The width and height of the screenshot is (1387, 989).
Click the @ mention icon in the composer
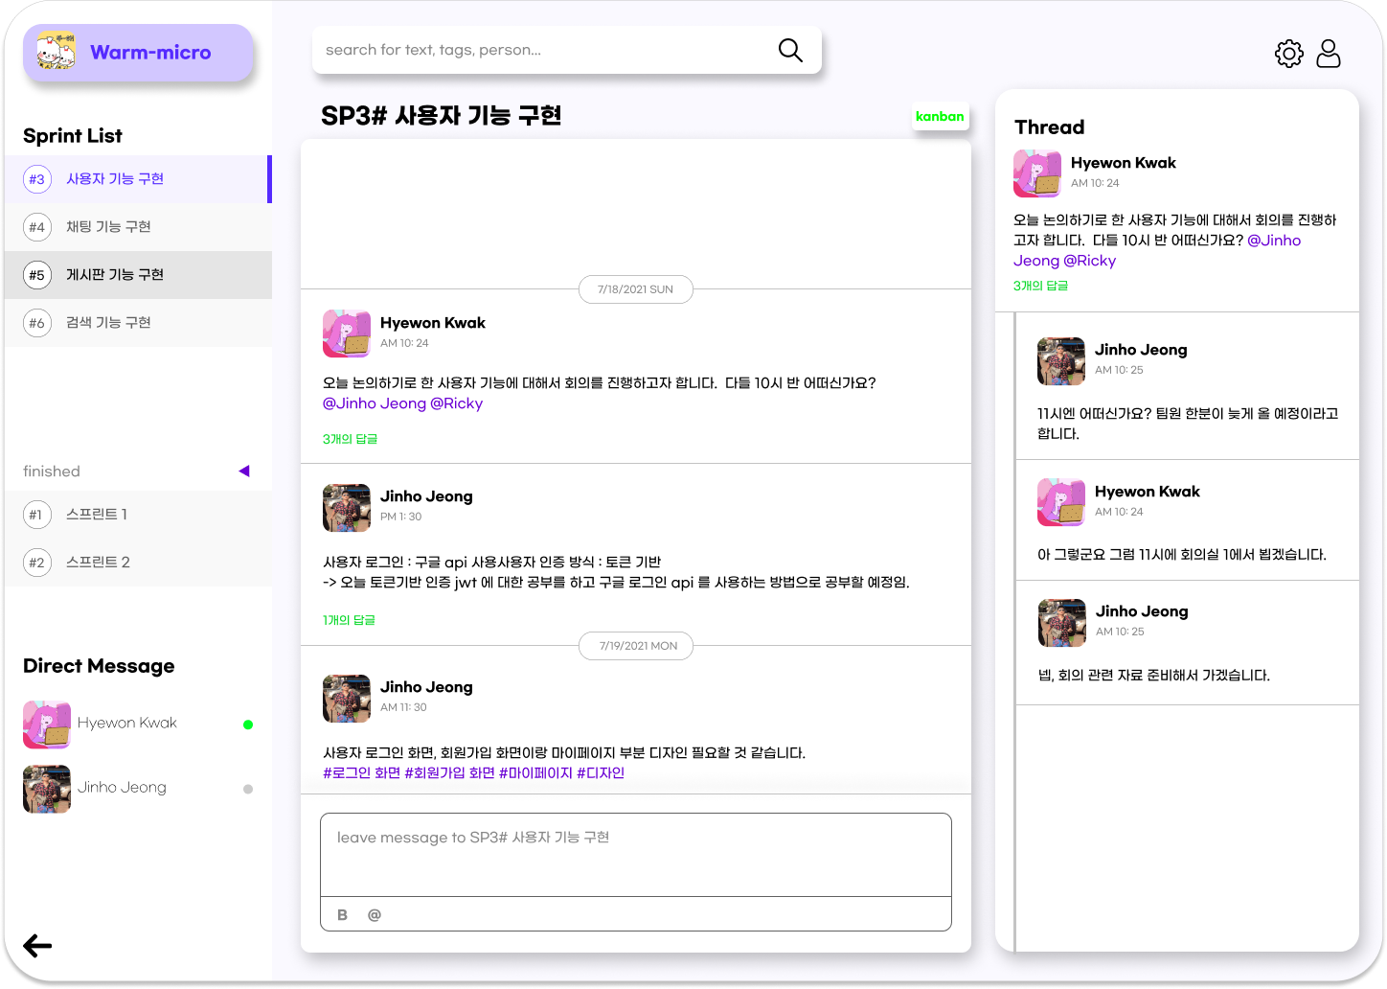(x=374, y=914)
